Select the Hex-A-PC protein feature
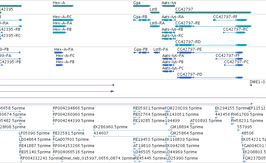 click(x=59, y=59)
